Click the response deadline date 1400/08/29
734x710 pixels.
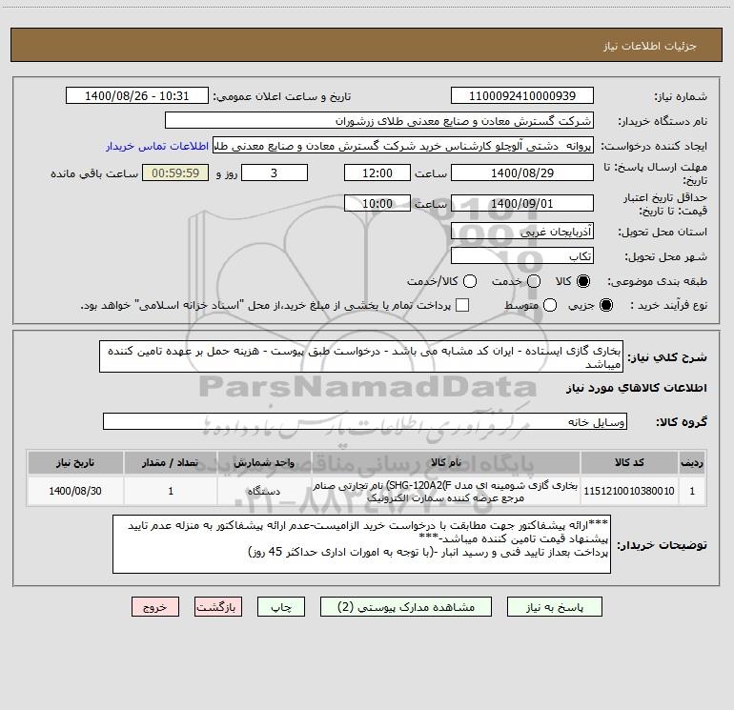click(x=522, y=172)
